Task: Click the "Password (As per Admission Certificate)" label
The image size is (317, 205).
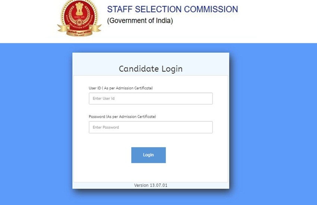Action: (122, 117)
